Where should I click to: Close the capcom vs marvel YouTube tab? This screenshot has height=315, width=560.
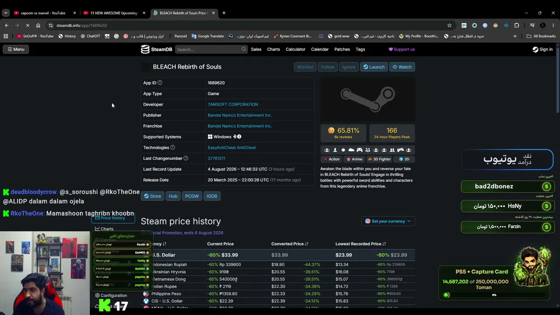(x=75, y=13)
